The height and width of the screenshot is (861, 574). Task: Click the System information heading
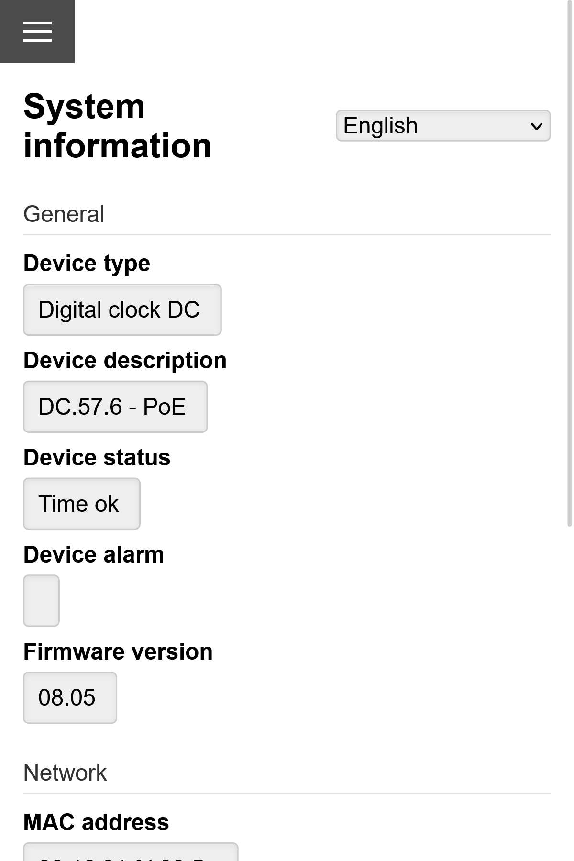click(117, 125)
